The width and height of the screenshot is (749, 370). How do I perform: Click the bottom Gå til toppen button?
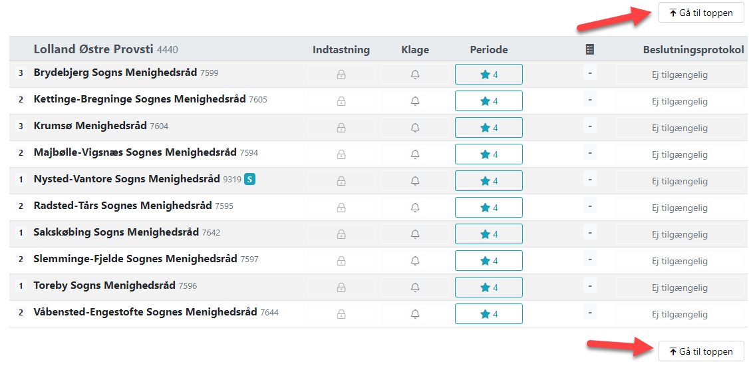(700, 351)
